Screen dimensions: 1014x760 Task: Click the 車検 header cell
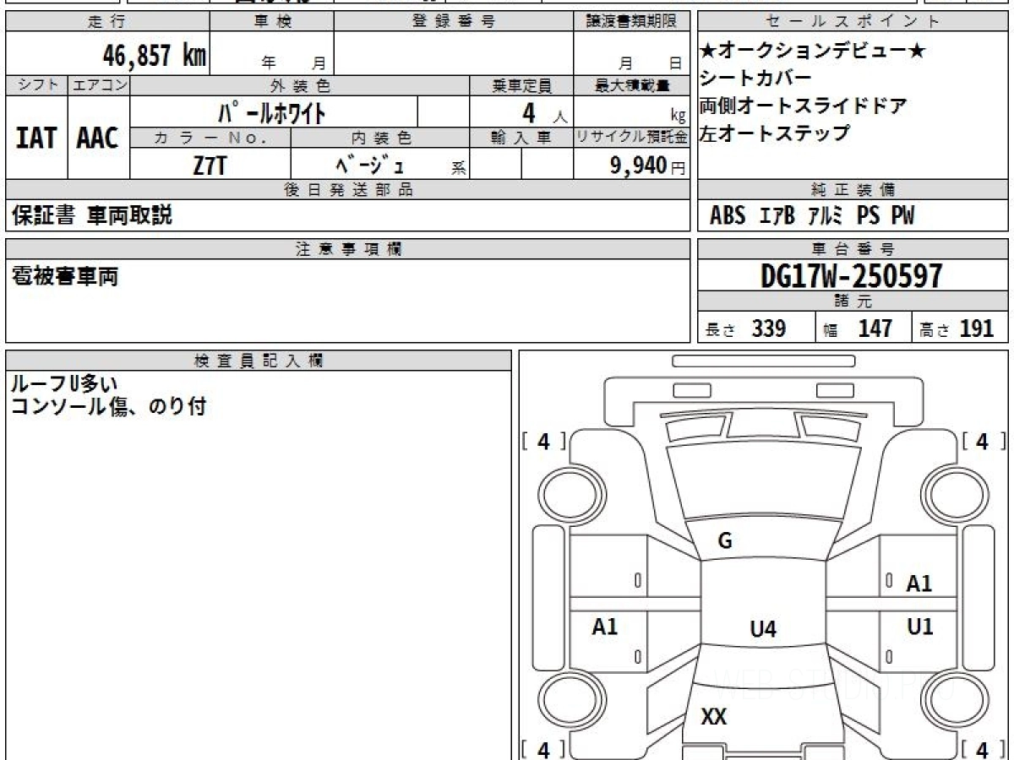coord(272,22)
